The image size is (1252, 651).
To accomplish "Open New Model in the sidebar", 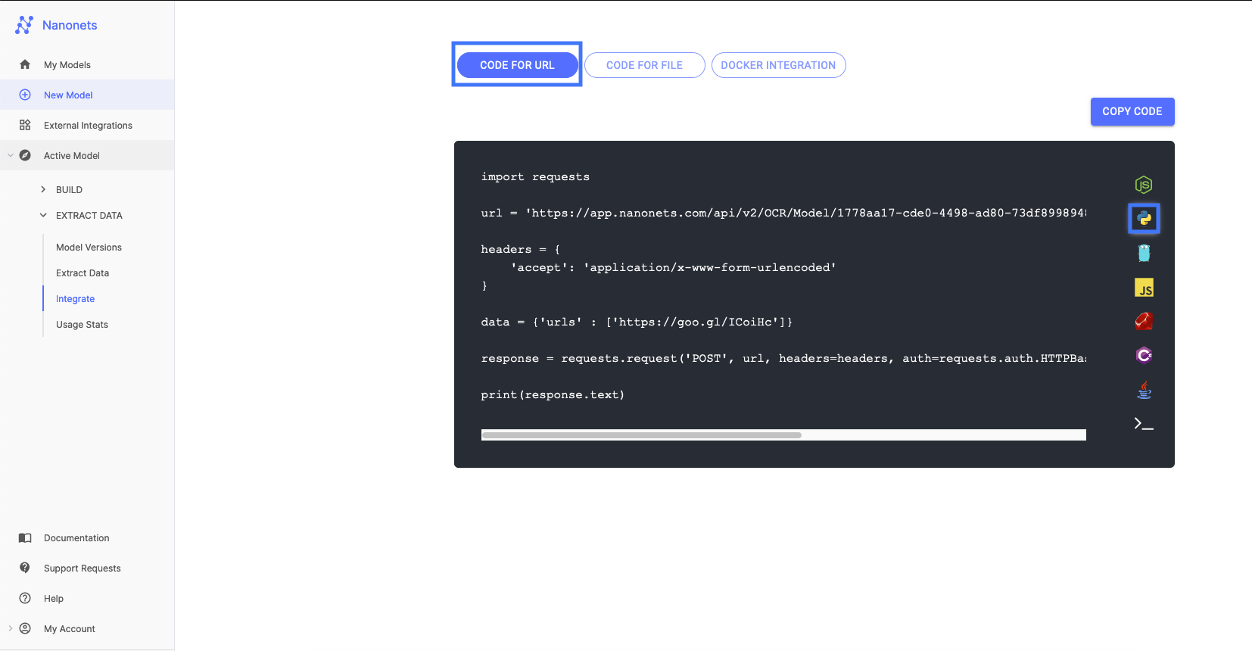I will tap(87, 95).
